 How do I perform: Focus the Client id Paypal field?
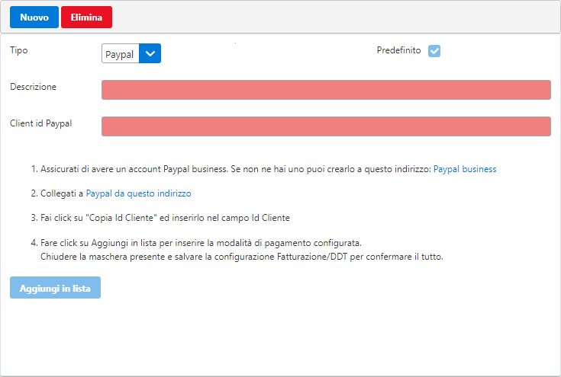(x=326, y=126)
